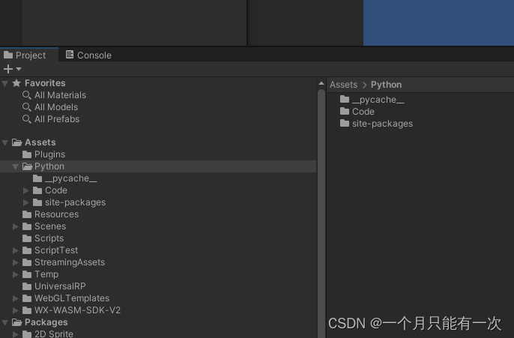Collapse the Python folder
The width and height of the screenshot is (514, 338).
(x=16, y=167)
